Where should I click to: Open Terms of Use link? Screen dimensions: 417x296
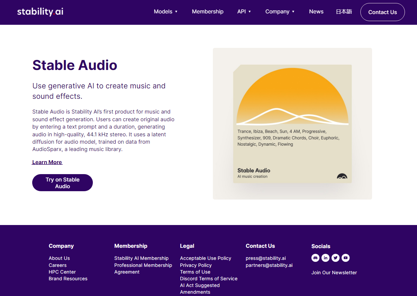[195, 272]
